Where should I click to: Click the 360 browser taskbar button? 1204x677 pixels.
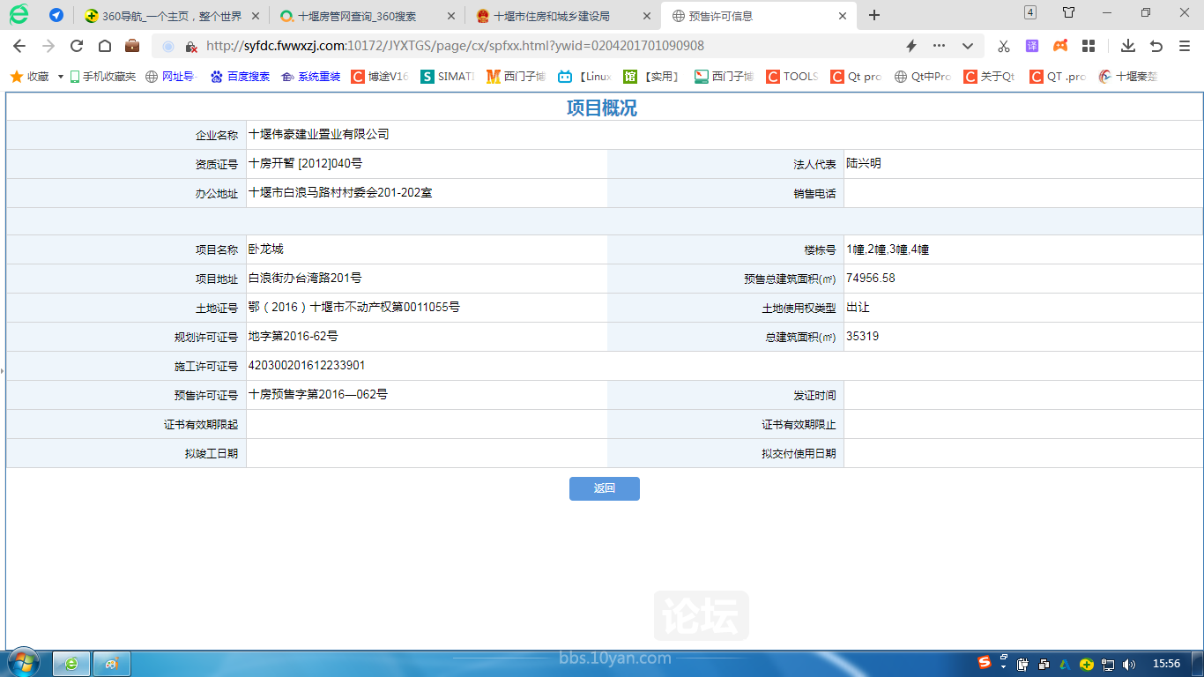point(71,664)
